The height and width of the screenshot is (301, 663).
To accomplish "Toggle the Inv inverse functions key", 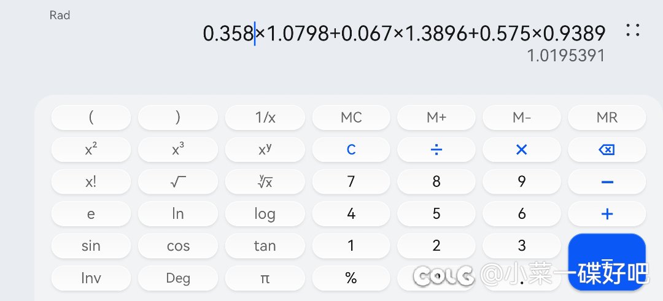I will [x=91, y=278].
